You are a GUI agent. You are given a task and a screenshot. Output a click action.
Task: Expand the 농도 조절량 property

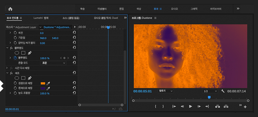pyautogui.click(x=10, y=93)
